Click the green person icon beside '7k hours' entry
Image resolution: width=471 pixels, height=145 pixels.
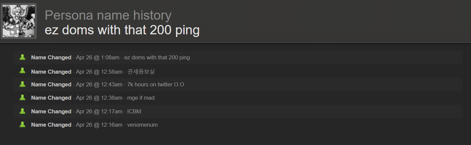[x=22, y=84]
